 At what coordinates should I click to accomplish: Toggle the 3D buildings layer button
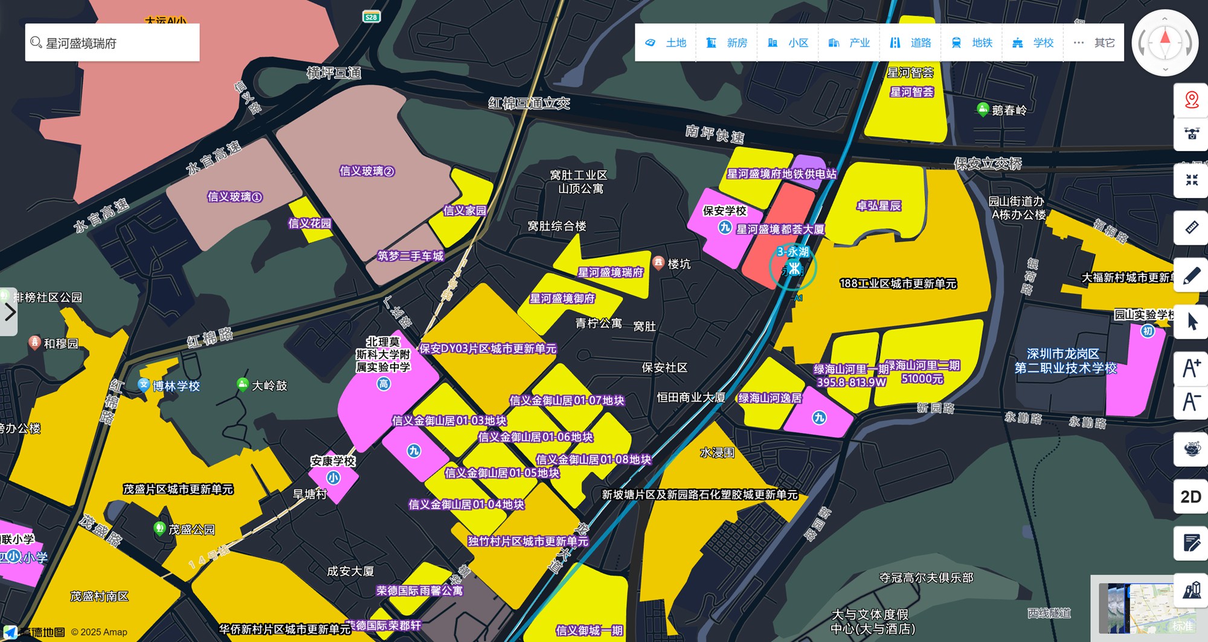pos(1191,590)
